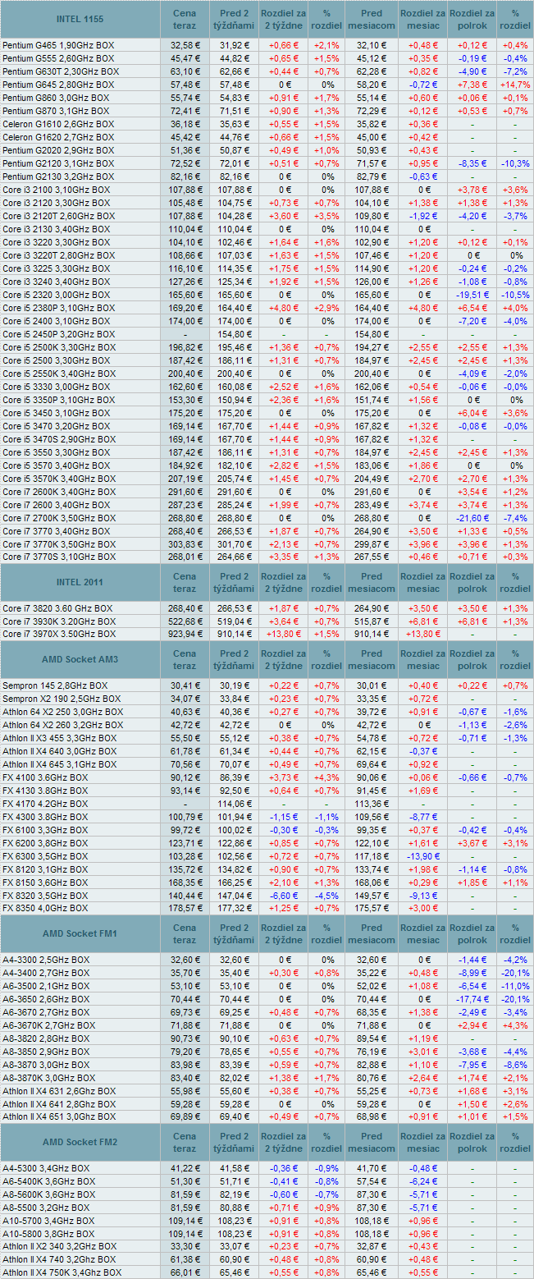Click half-year change -21,60 € for i7 2700K
Viewport: 534px width, 1279px height.
click(472, 518)
